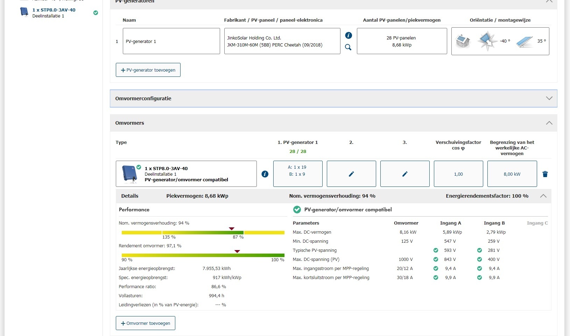Click the house mounting type icon
This screenshot has height=336, width=570.
pyautogui.click(x=463, y=41)
